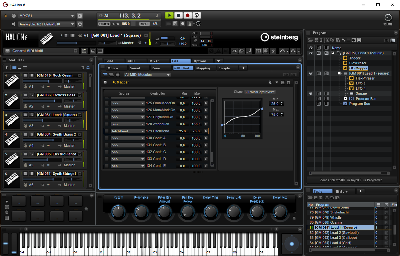Image resolution: width=400 pixels, height=256 pixels.
Task: Click the red Record button
Action: (x=188, y=15)
